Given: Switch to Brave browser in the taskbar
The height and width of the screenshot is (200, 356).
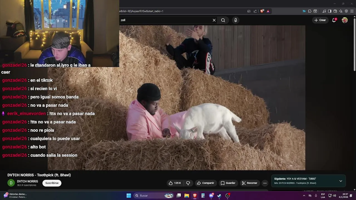Looking at the screenshot, I should [x=195, y=196].
